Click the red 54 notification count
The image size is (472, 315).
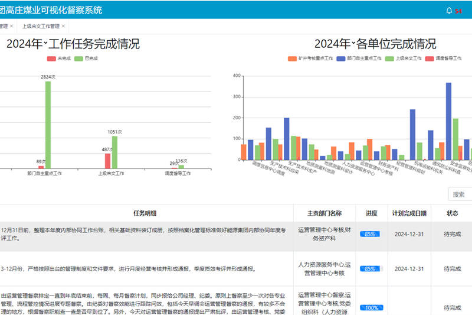pyautogui.click(x=458, y=11)
